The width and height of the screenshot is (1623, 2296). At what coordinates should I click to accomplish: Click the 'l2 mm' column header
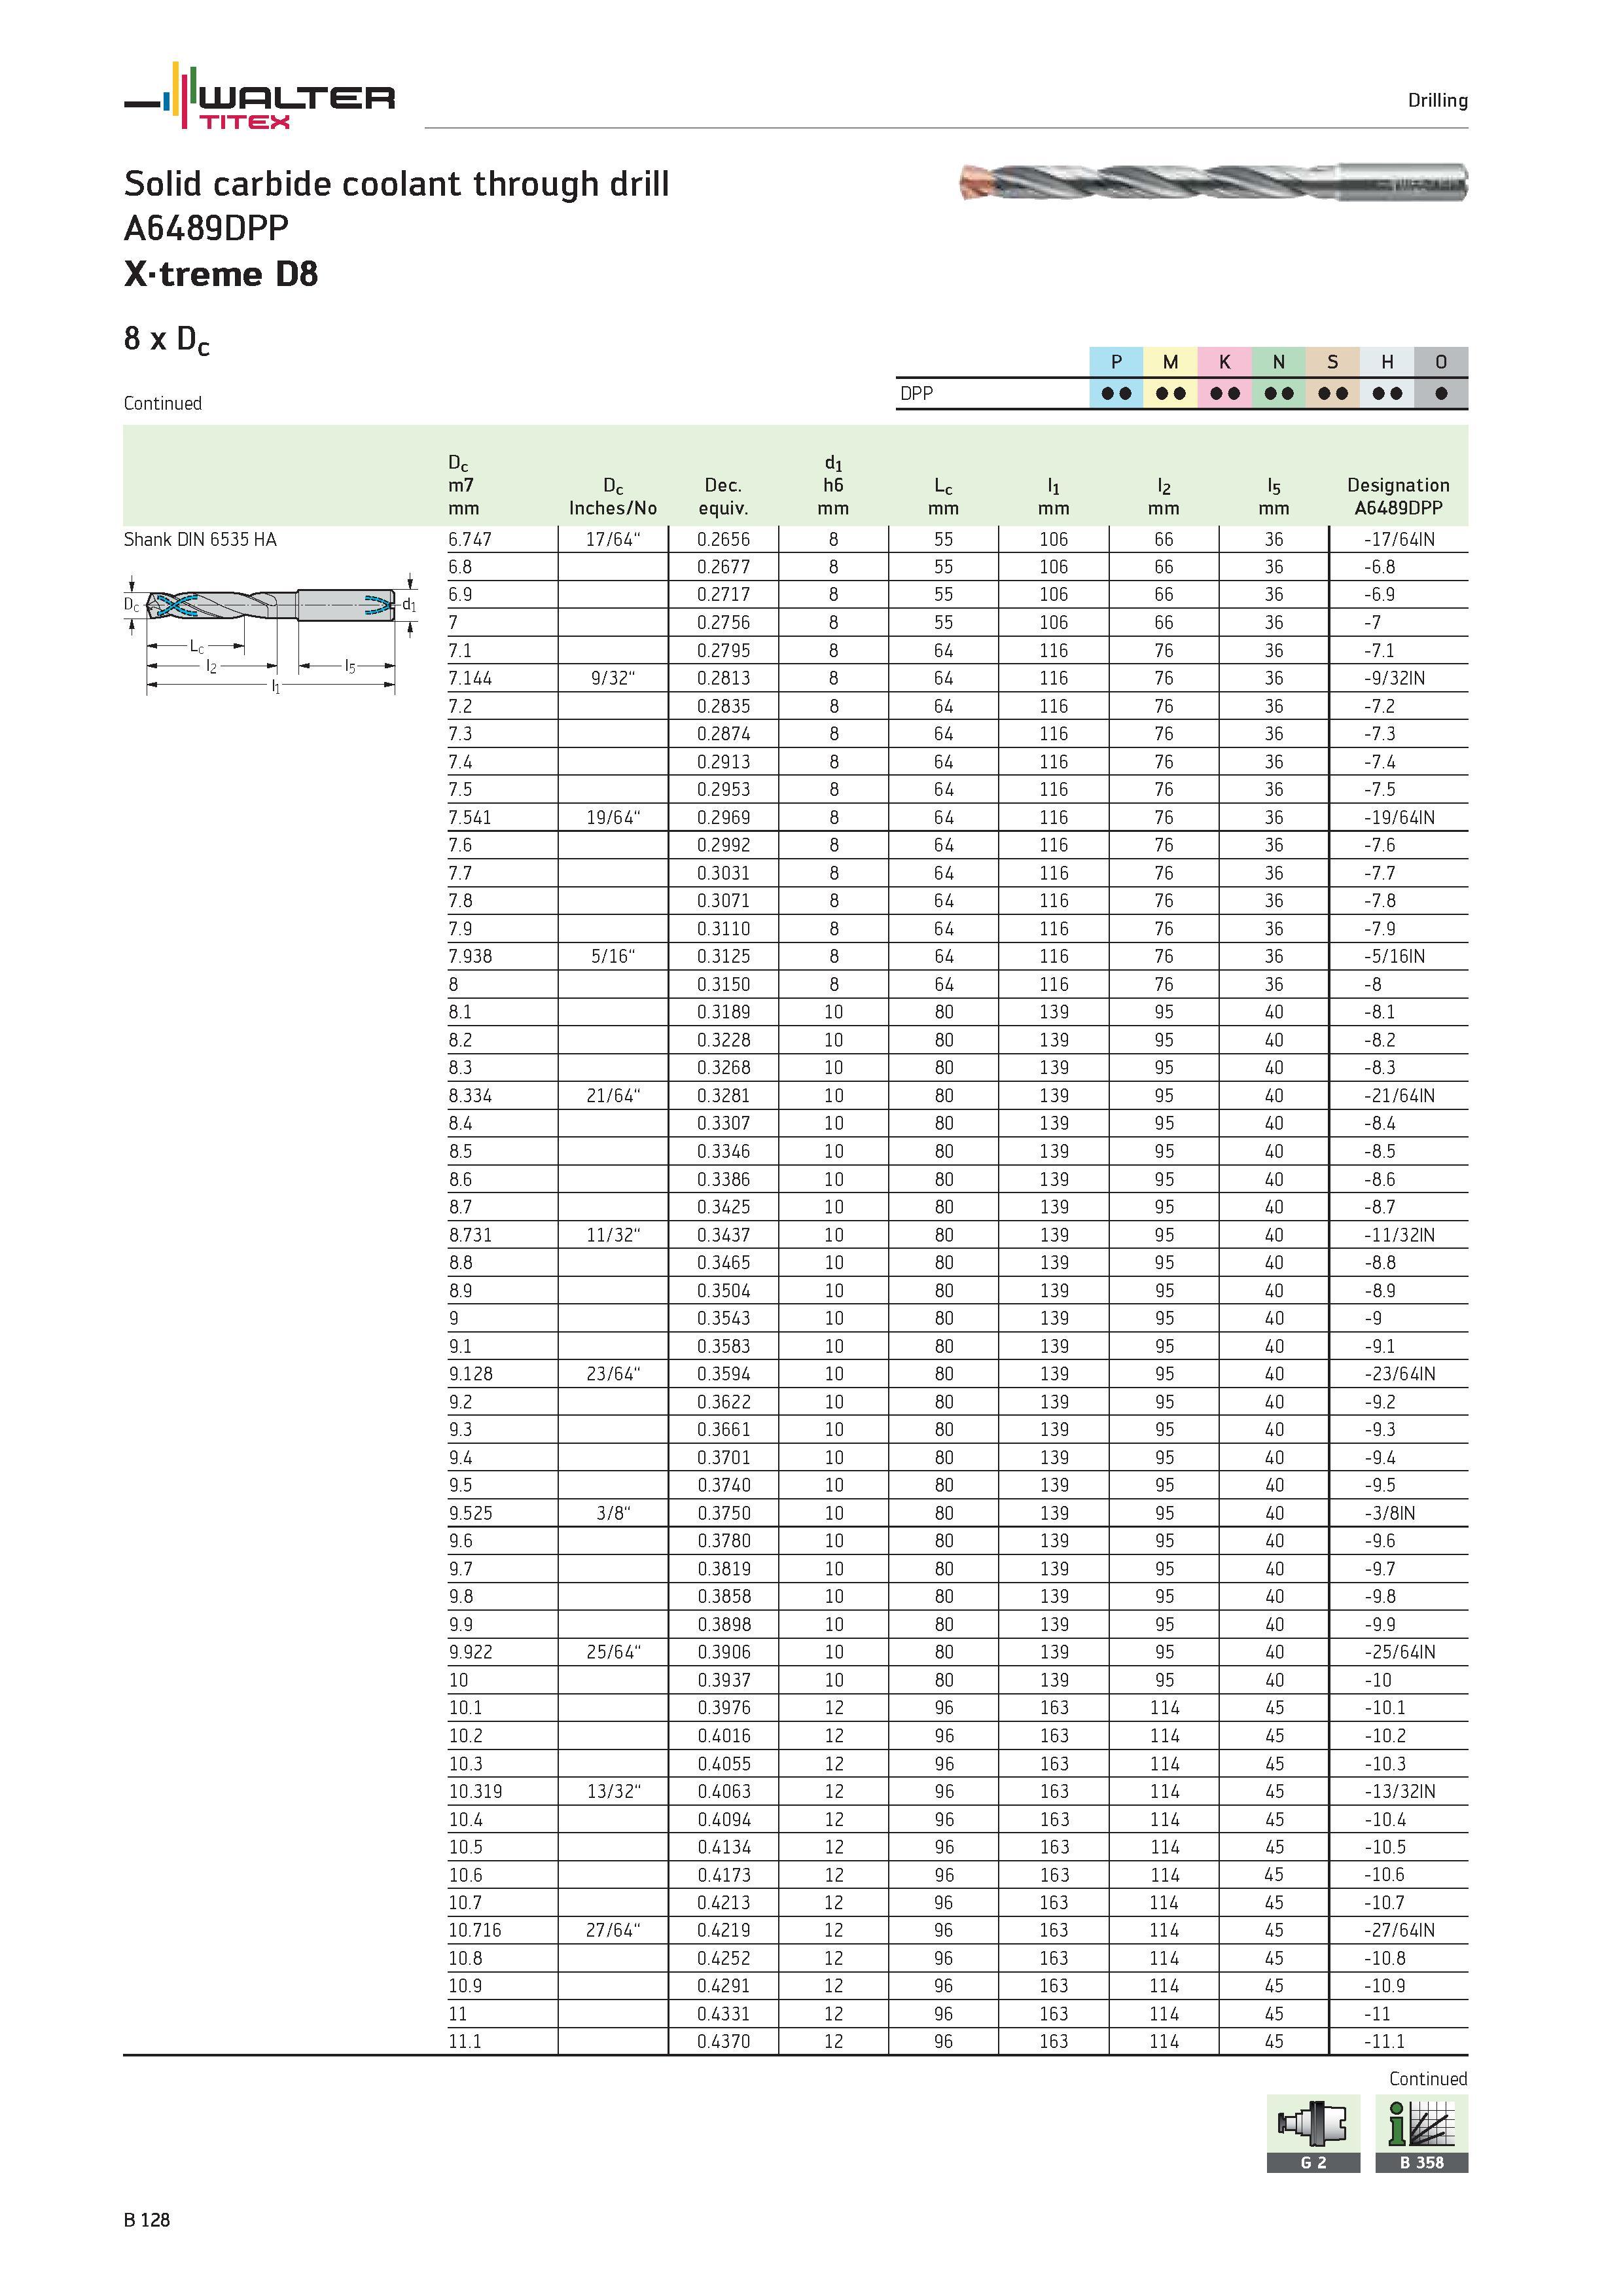[1163, 497]
